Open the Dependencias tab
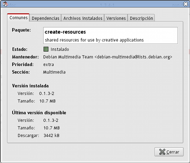This screenshot has width=190, height=163. pyautogui.click(x=46, y=18)
